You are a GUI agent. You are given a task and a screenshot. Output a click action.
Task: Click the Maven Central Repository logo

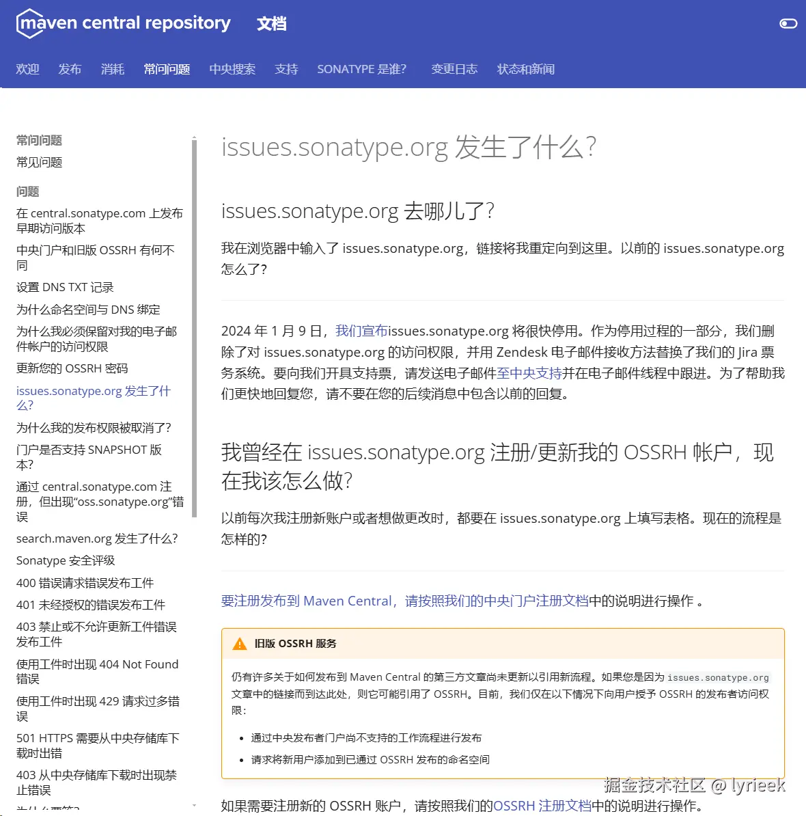123,23
